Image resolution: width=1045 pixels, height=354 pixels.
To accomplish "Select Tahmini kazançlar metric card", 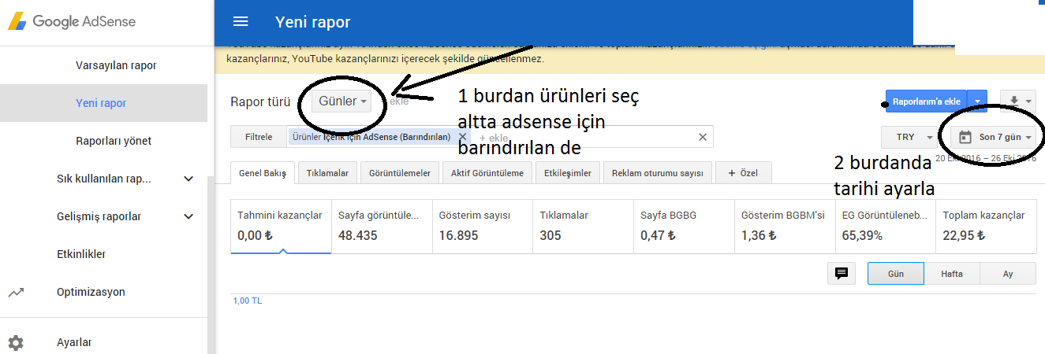I will [x=281, y=226].
